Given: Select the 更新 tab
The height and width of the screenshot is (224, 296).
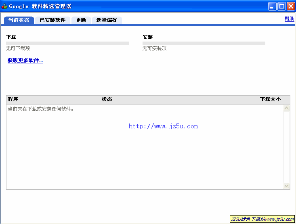Looking at the screenshot, I should click(x=81, y=20).
